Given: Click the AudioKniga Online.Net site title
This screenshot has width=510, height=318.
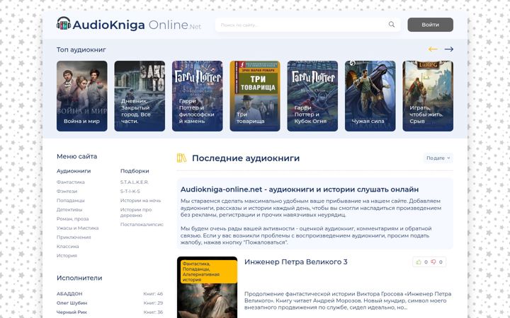Looking at the screenshot, I should click(x=137, y=25).
